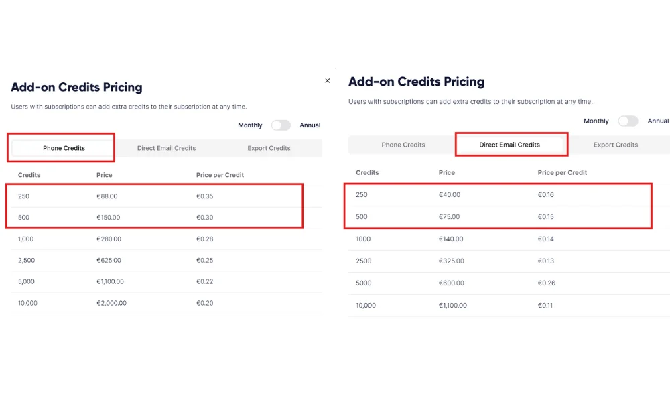Close the left Add-on Credits Pricing dialog
Screen dimensions: 670x402
tap(327, 81)
